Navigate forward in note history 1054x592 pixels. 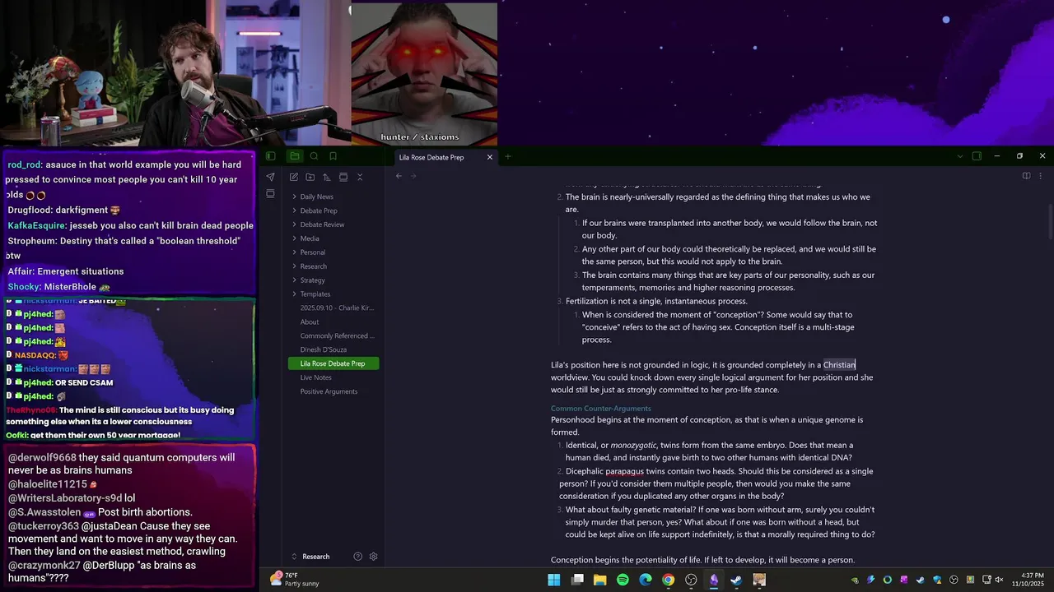coord(413,176)
